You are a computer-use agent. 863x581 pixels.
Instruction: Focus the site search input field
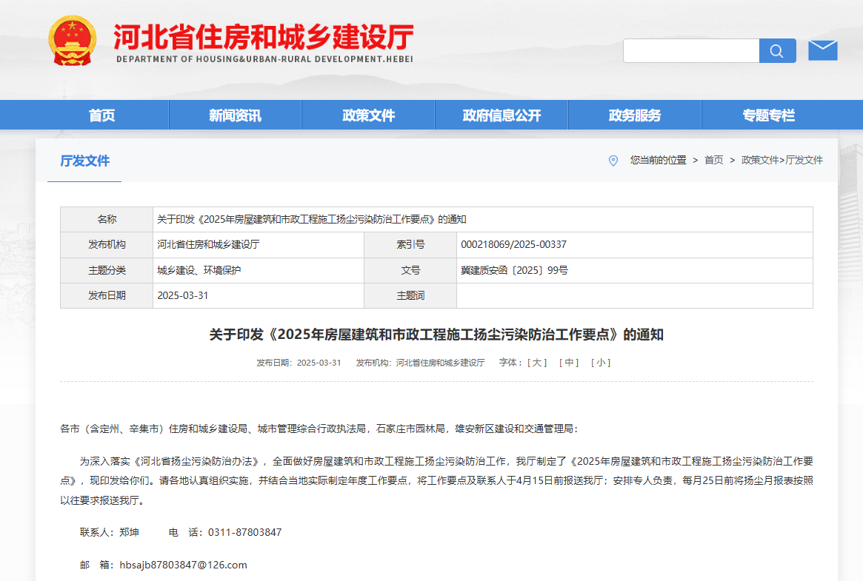(691, 50)
